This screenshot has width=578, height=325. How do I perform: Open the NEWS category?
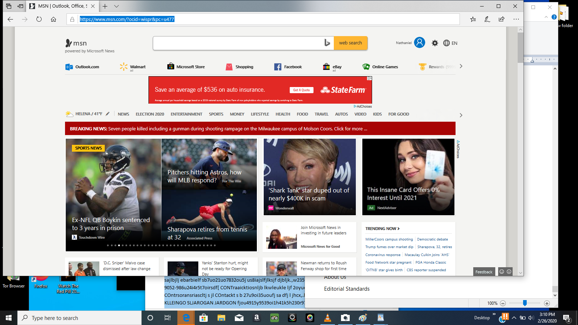(123, 114)
